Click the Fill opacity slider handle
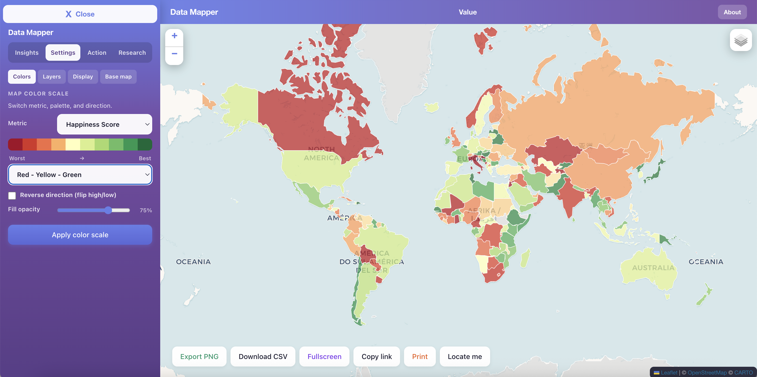The width and height of the screenshot is (757, 377). click(108, 210)
